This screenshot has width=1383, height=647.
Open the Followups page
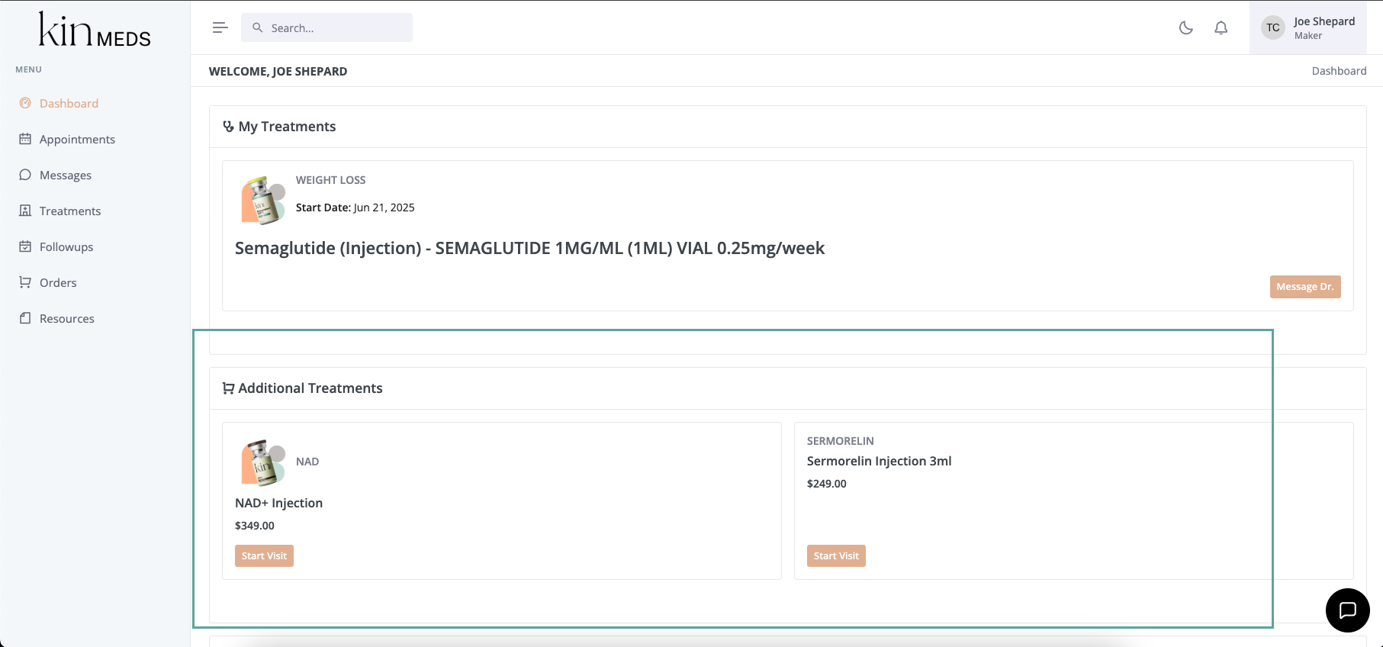point(66,247)
